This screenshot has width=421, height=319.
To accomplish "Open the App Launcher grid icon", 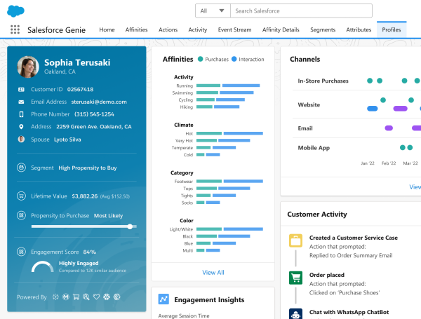I will pyautogui.click(x=15, y=30).
